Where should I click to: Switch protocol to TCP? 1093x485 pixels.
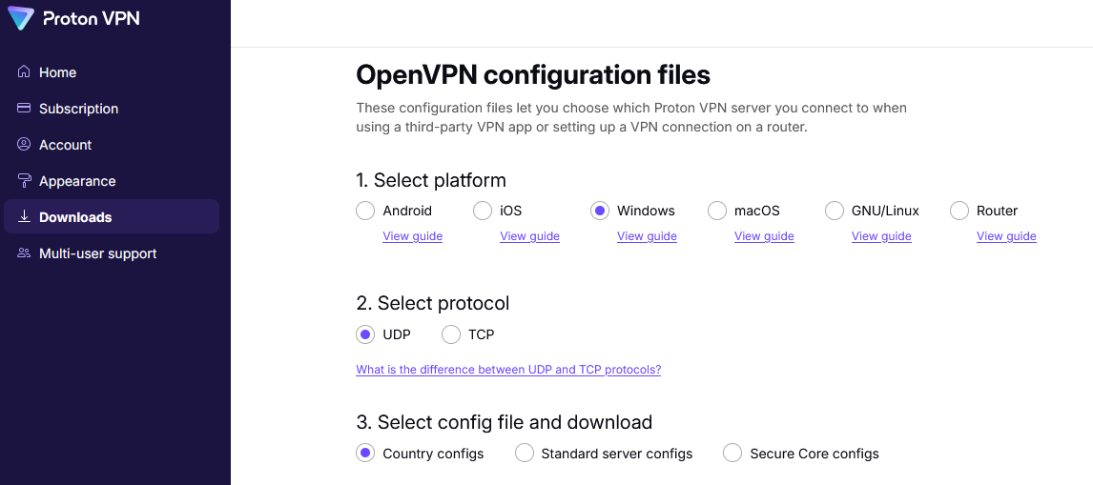(x=451, y=334)
